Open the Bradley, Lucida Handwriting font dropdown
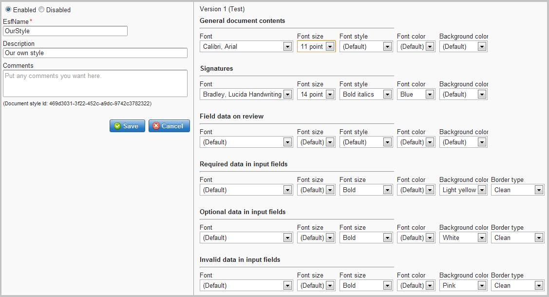The width and height of the screenshot is (549, 297). (x=246, y=95)
